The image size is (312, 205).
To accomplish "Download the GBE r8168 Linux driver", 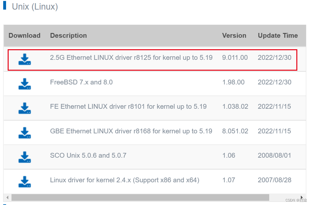I will coord(24,132).
